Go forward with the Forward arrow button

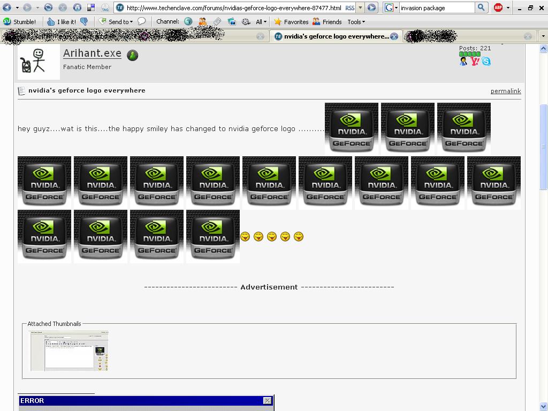coord(27,7)
